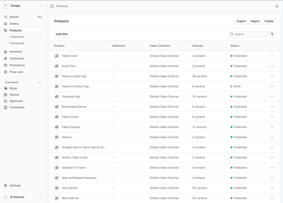Open Settings gear in sidebar
This screenshot has height=203, width=283.
click(x=6, y=185)
